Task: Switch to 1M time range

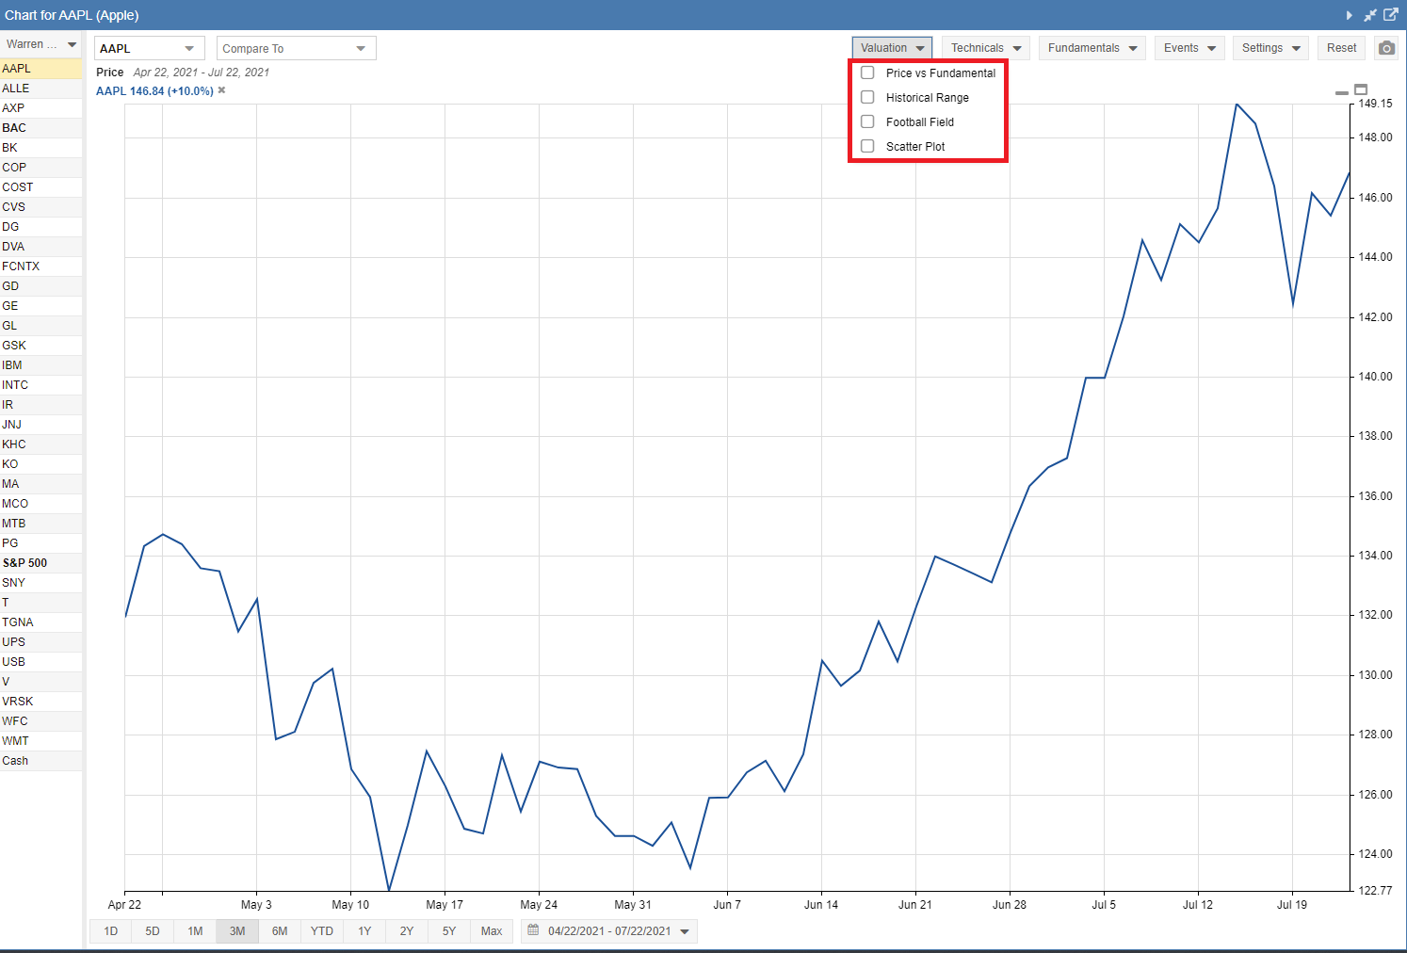Action: click(195, 931)
